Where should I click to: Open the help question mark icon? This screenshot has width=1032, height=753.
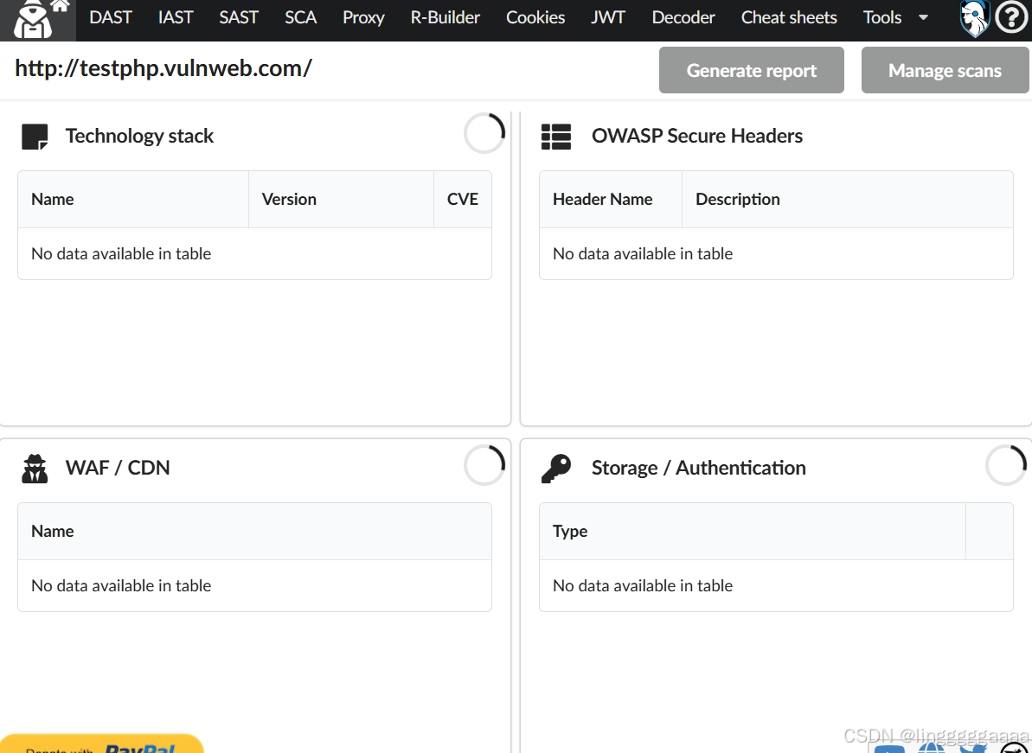point(1011,18)
